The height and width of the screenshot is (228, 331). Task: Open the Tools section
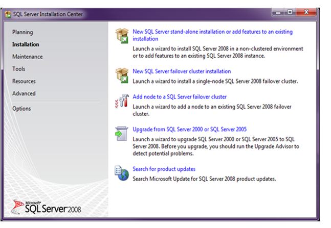point(18,69)
